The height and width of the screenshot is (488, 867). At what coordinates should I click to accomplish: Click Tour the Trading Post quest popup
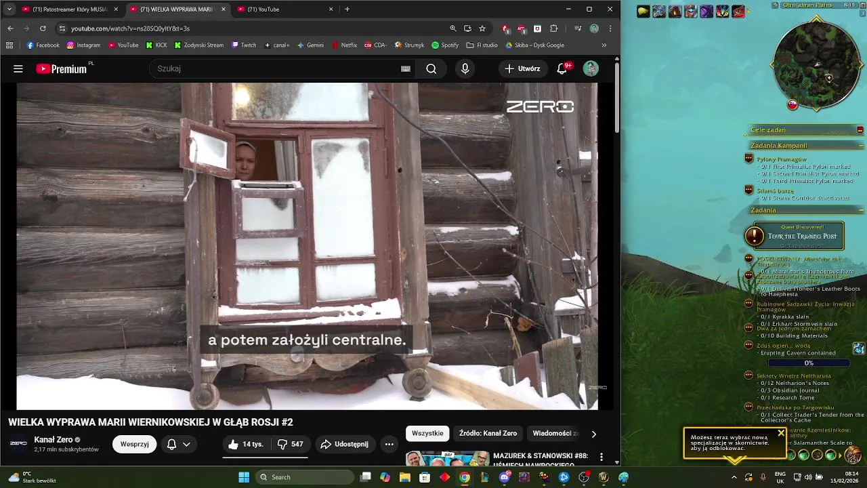(x=794, y=236)
